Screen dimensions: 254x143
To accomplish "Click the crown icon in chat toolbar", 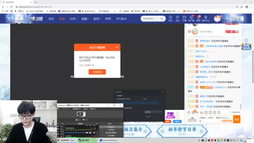I will (202, 112).
